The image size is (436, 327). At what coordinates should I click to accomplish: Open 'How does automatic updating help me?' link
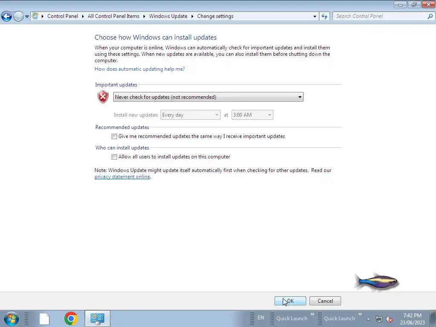[140, 69]
